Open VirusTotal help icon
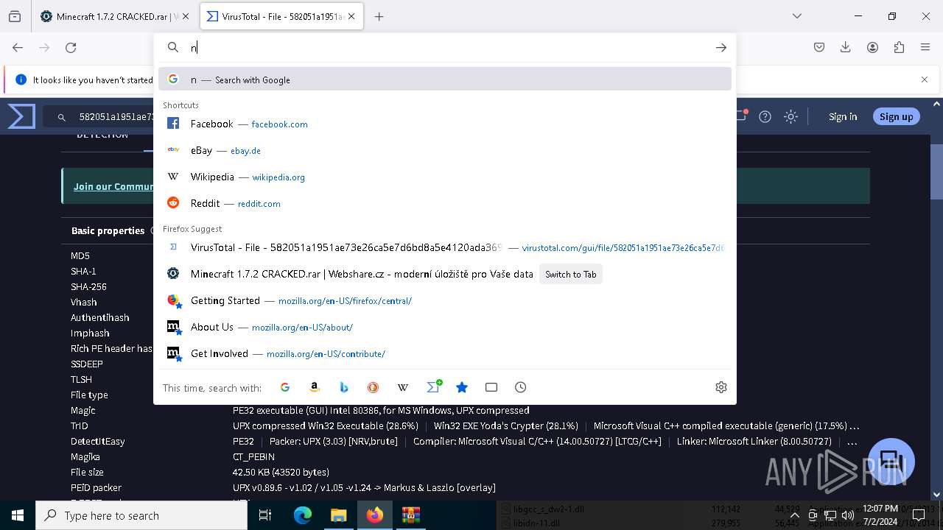943x530 pixels. (x=765, y=116)
